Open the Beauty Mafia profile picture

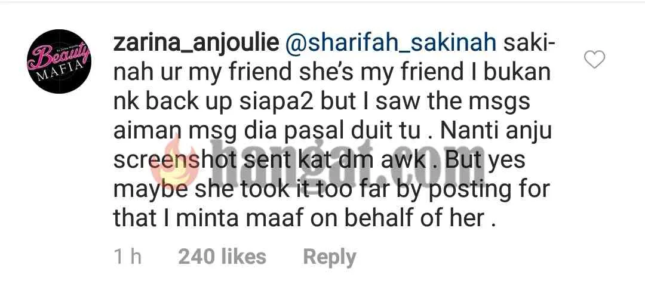click(x=59, y=61)
